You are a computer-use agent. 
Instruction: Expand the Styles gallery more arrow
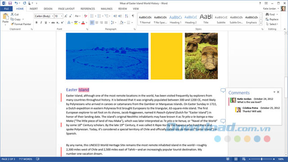pyautogui.click(x=261, y=23)
